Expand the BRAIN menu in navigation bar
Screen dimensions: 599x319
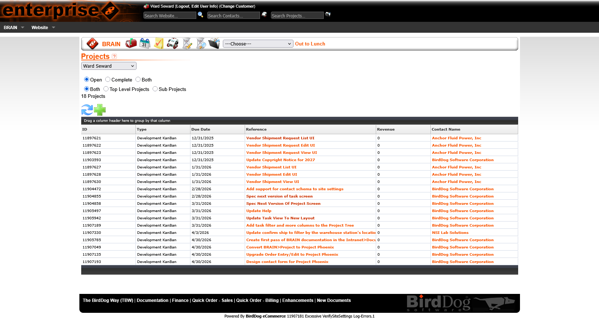(14, 28)
